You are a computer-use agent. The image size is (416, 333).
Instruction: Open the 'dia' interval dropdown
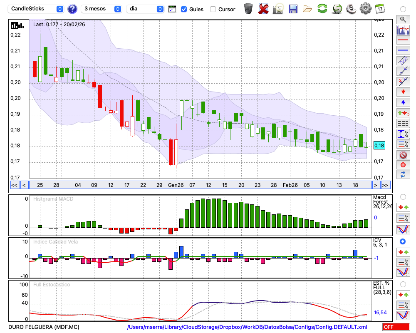(145, 9)
